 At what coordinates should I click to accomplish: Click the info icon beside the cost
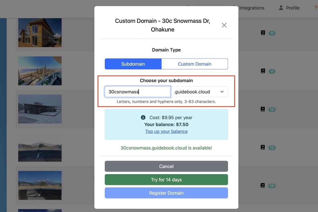(x=143, y=117)
